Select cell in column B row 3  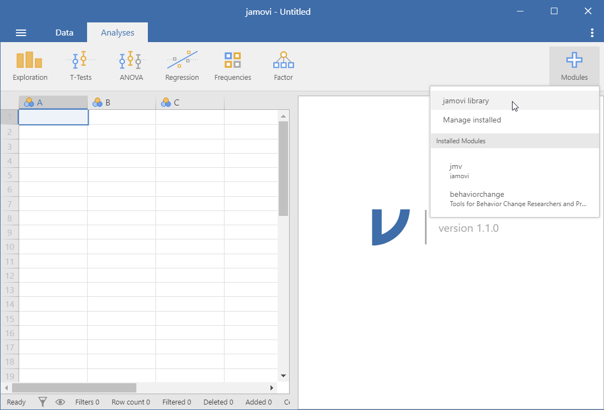(122, 147)
